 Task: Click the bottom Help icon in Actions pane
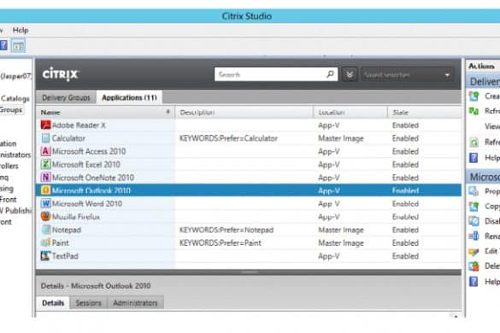pyautogui.click(x=474, y=282)
